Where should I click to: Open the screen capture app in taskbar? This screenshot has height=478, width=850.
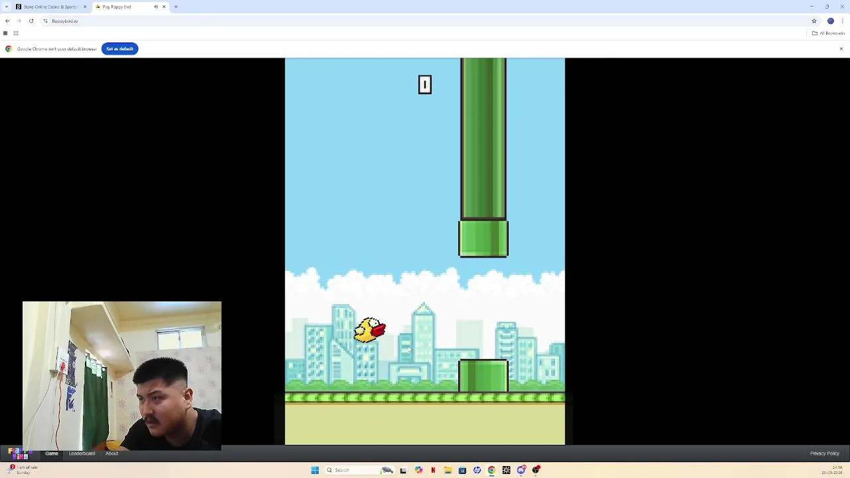[x=506, y=470]
